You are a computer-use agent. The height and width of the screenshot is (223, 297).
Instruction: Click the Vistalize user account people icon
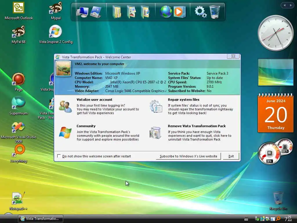tap(65, 107)
